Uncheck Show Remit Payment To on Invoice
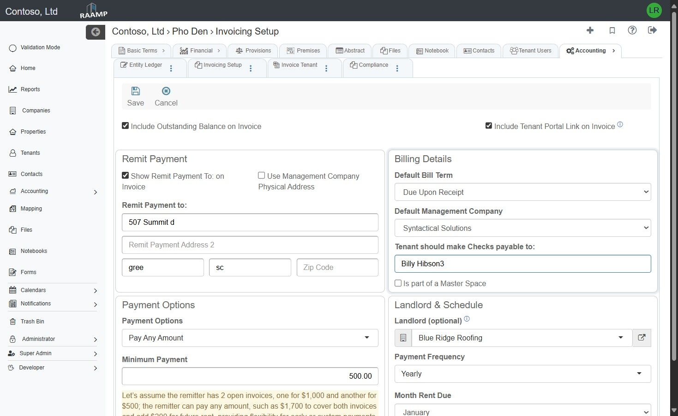The width and height of the screenshot is (678, 416). pyautogui.click(x=125, y=176)
